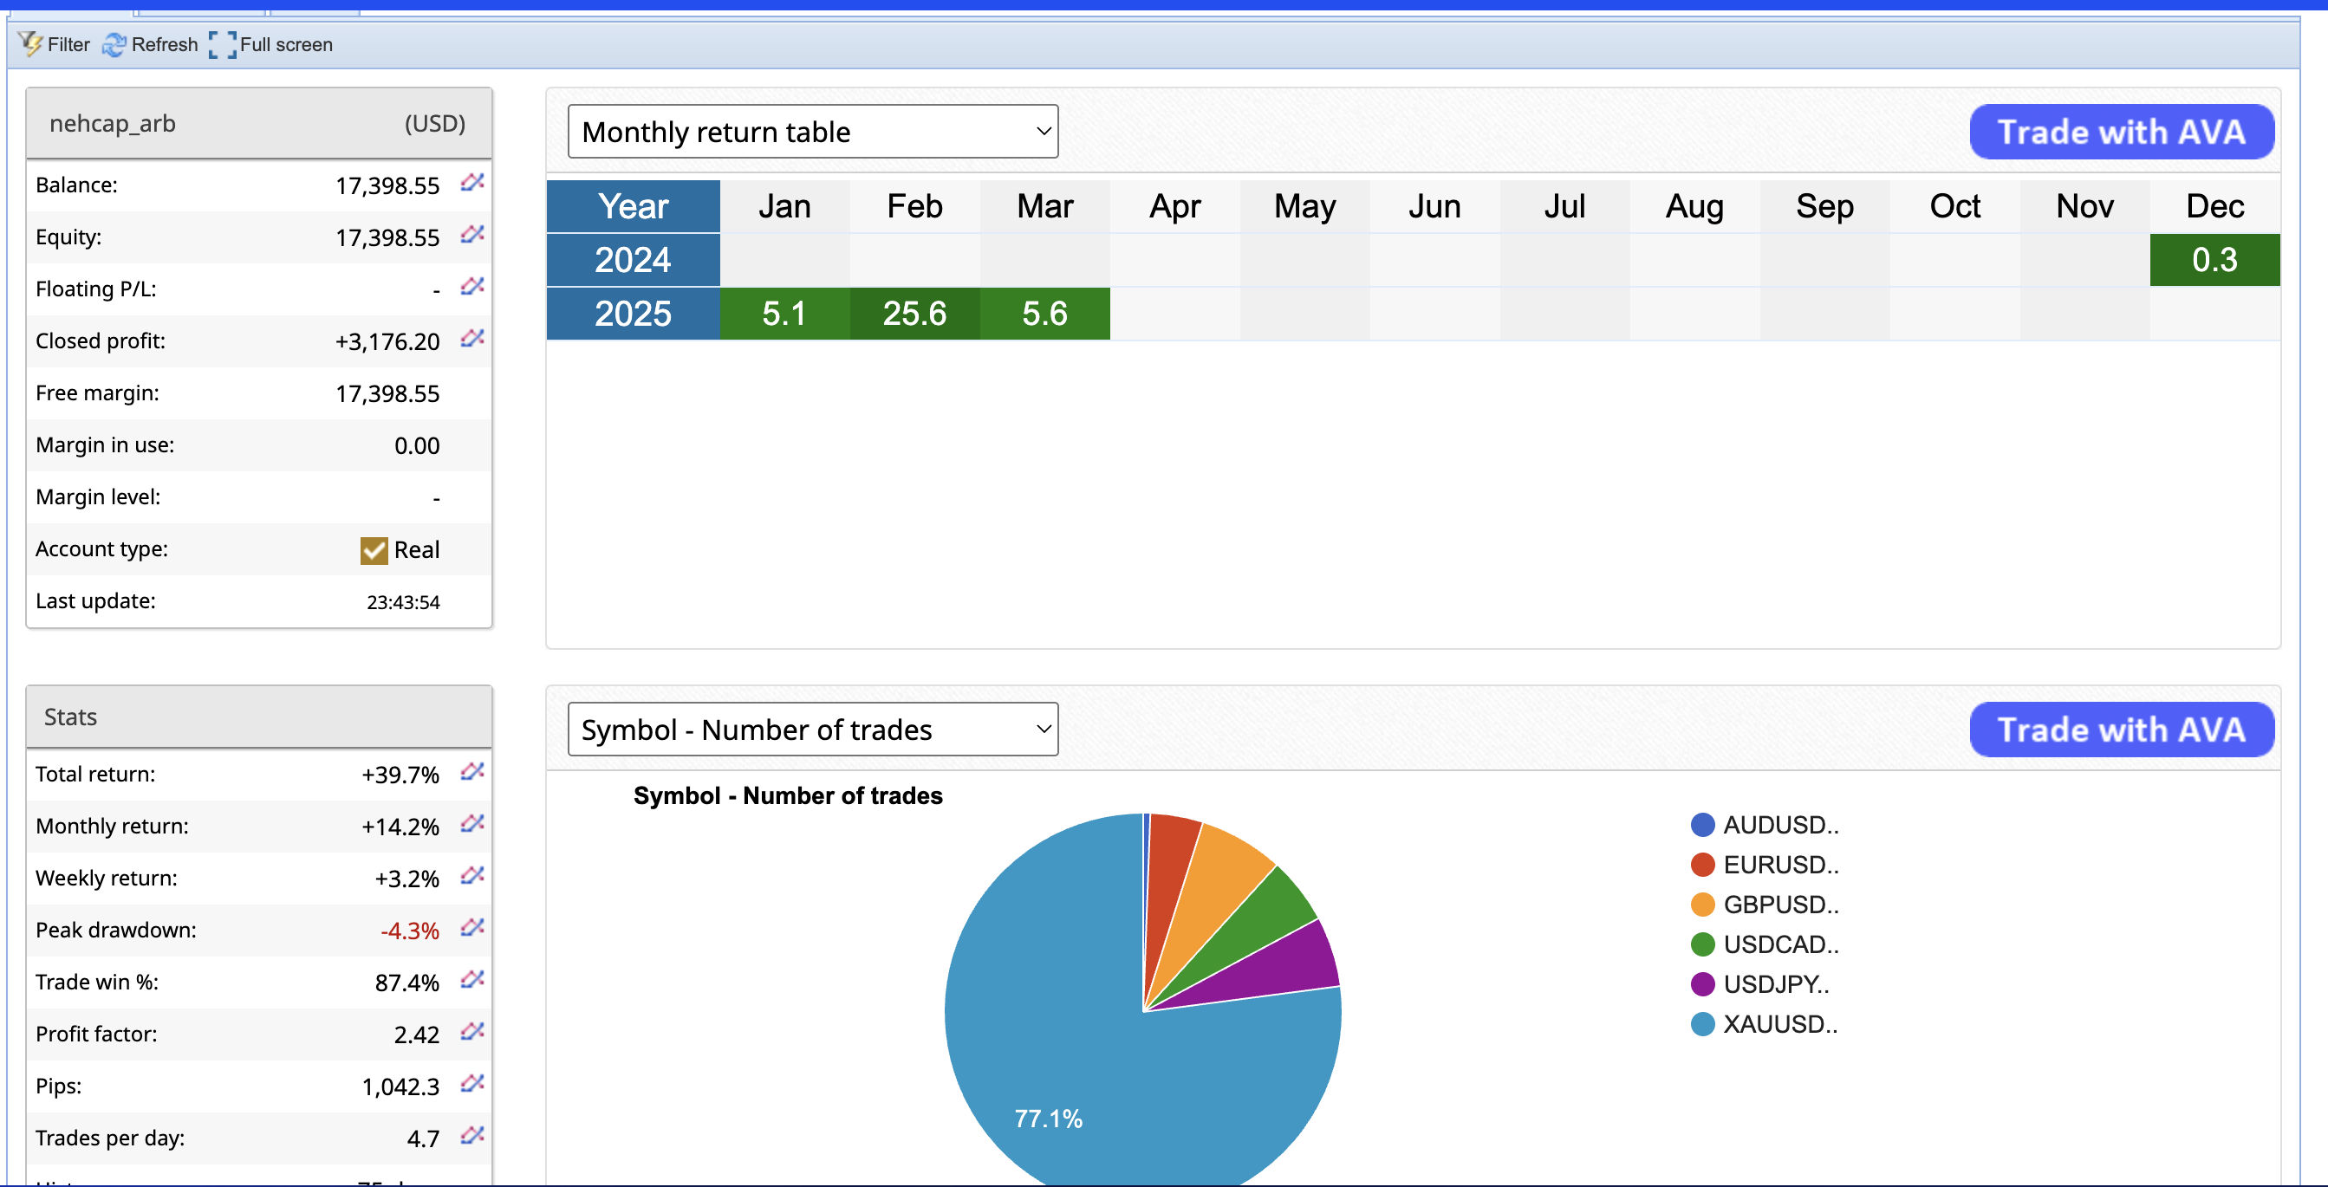
Task: Toggle the Real account type checkbox
Action: click(374, 550)
